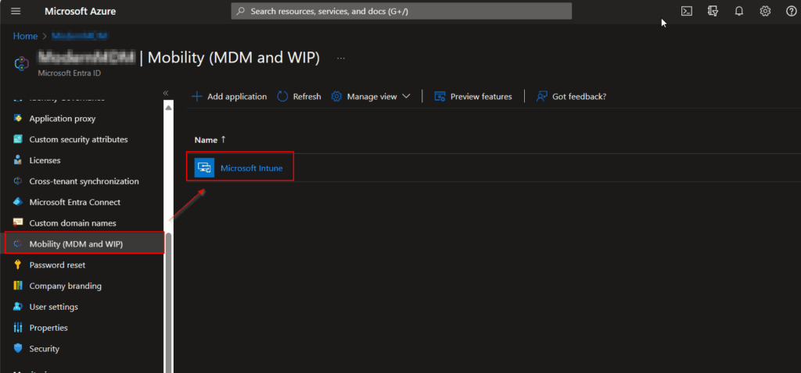Open the ellipsis more options beside the title
Viewport: 801px width, 373px height.
point(340,58)
